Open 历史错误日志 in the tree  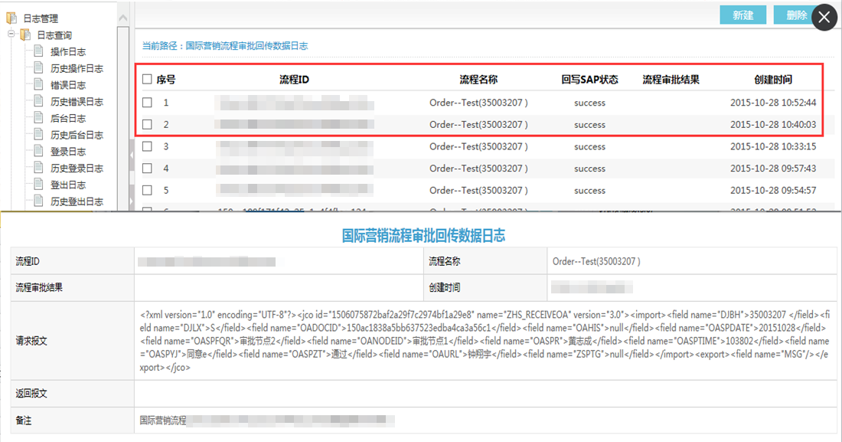[77, 102]
